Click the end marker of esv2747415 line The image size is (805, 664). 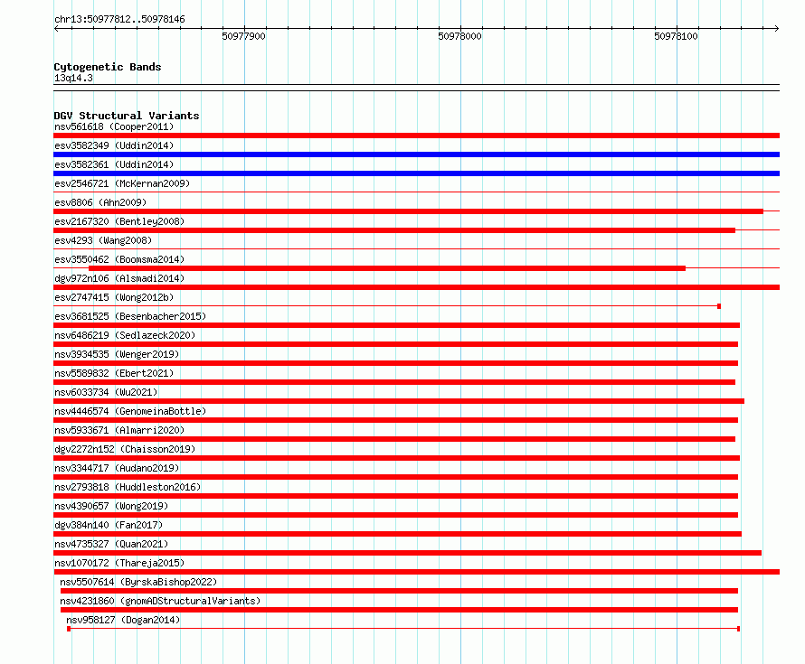pyautogui.click(x=719, y=306)
